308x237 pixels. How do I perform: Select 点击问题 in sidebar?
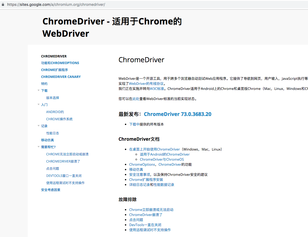tap(53, 168)
